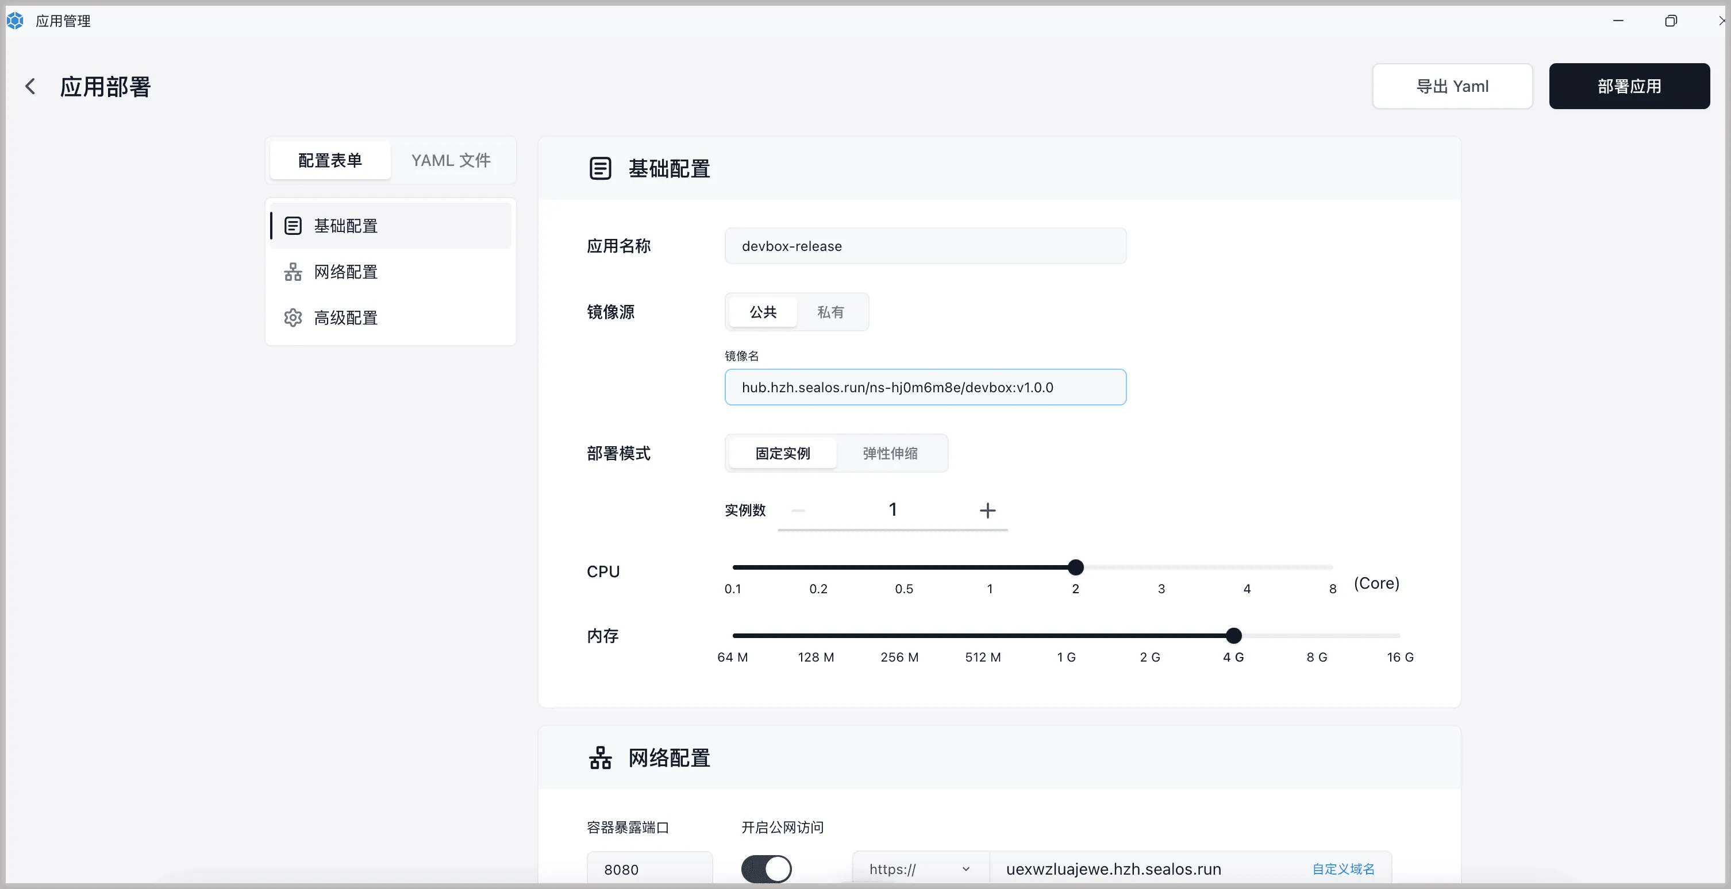Click the 镜像名 input field
The image size is (1731, 889).
(x=925, y=388)
